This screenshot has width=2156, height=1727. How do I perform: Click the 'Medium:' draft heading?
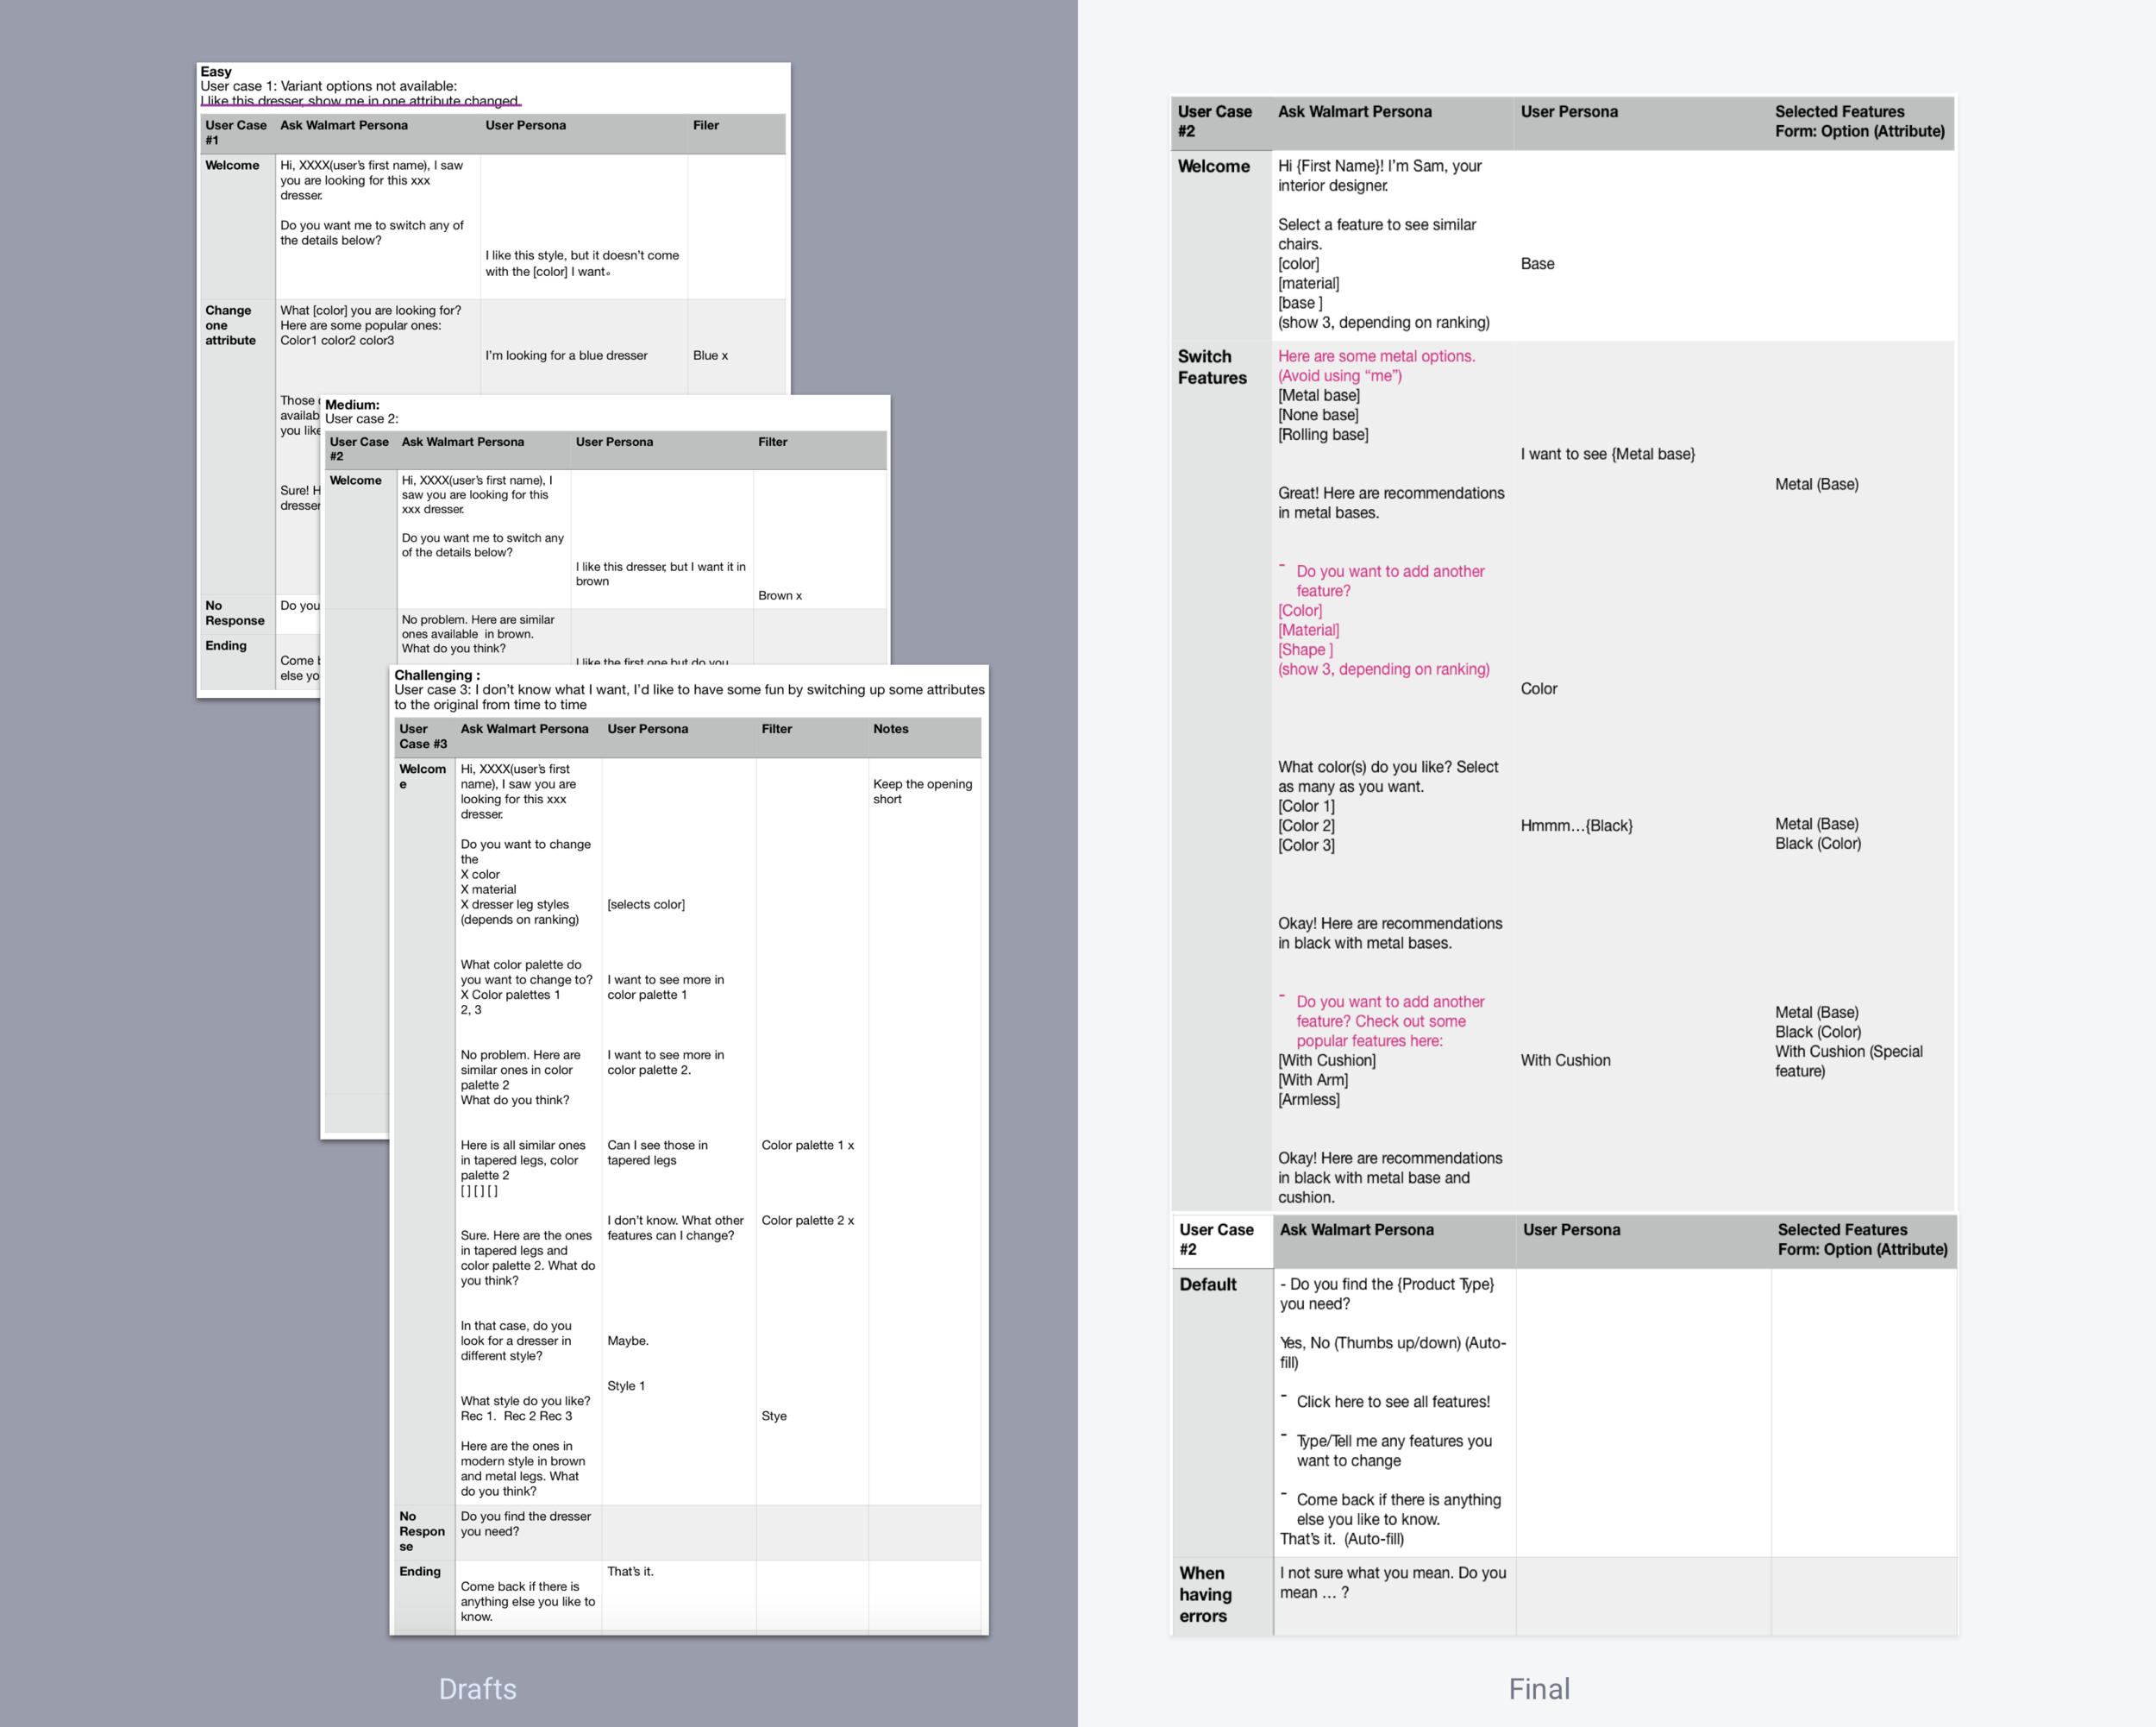coord(352,404)
